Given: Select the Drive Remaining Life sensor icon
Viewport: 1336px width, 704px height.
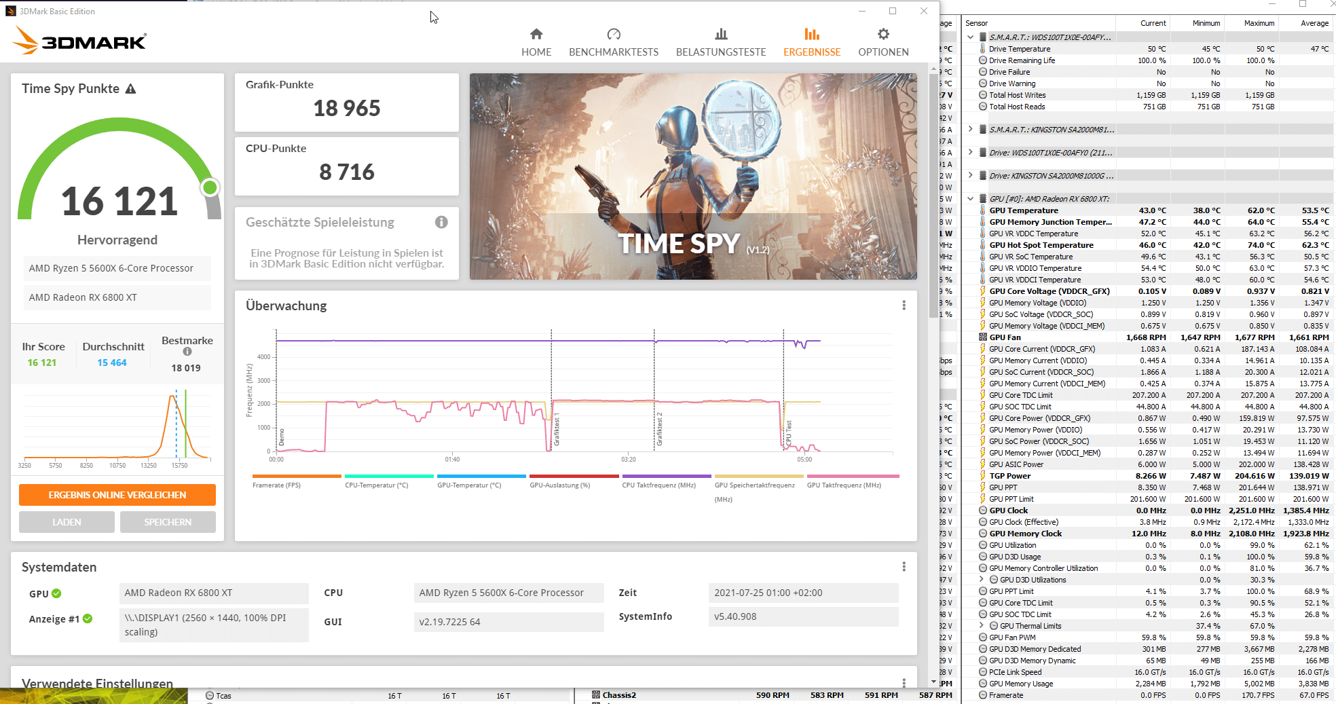Looking at the screenshot, I should pyautogui.click(x=982, y=60).
